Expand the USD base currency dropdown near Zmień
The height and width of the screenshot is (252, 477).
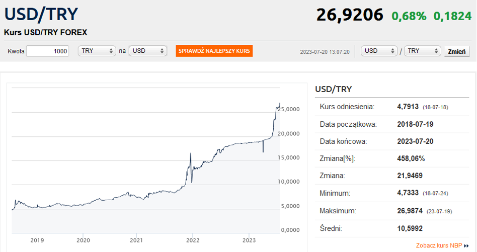point(379,51)
